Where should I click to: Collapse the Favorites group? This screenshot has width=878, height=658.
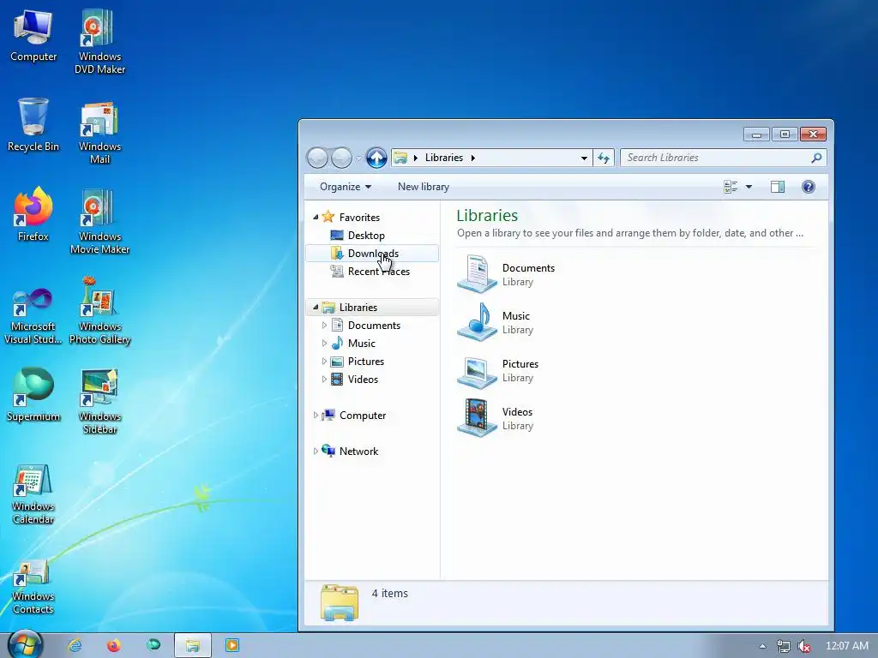click(316, 217)
